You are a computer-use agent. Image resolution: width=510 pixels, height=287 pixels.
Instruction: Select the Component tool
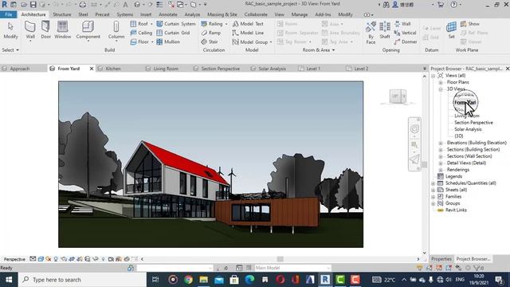88,30
